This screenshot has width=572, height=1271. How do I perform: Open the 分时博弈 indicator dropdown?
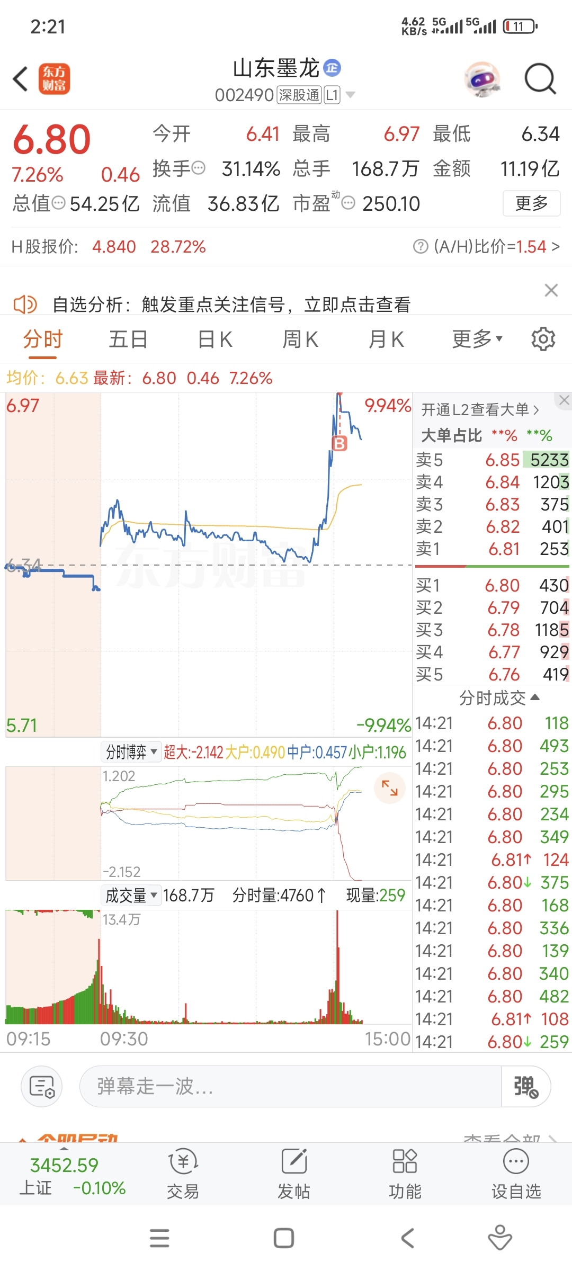131,751
